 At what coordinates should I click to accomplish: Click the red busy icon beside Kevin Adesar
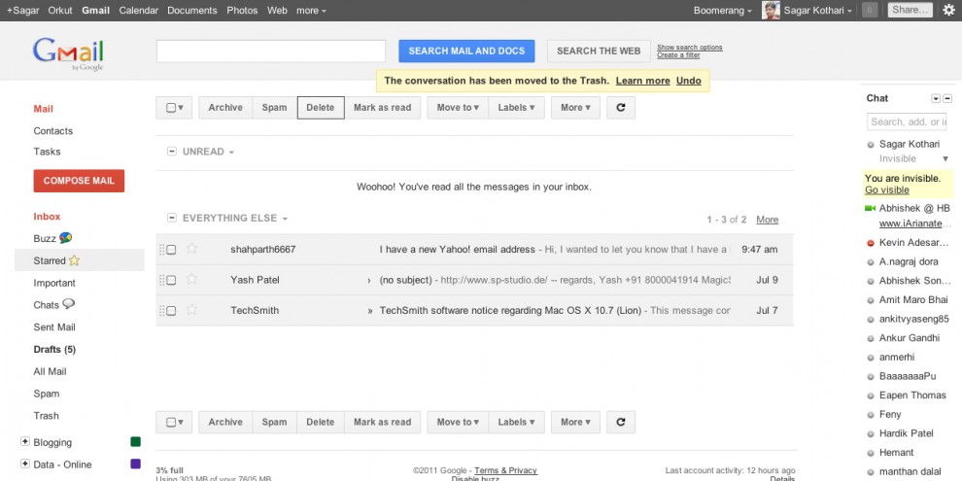tap(870, 243)
